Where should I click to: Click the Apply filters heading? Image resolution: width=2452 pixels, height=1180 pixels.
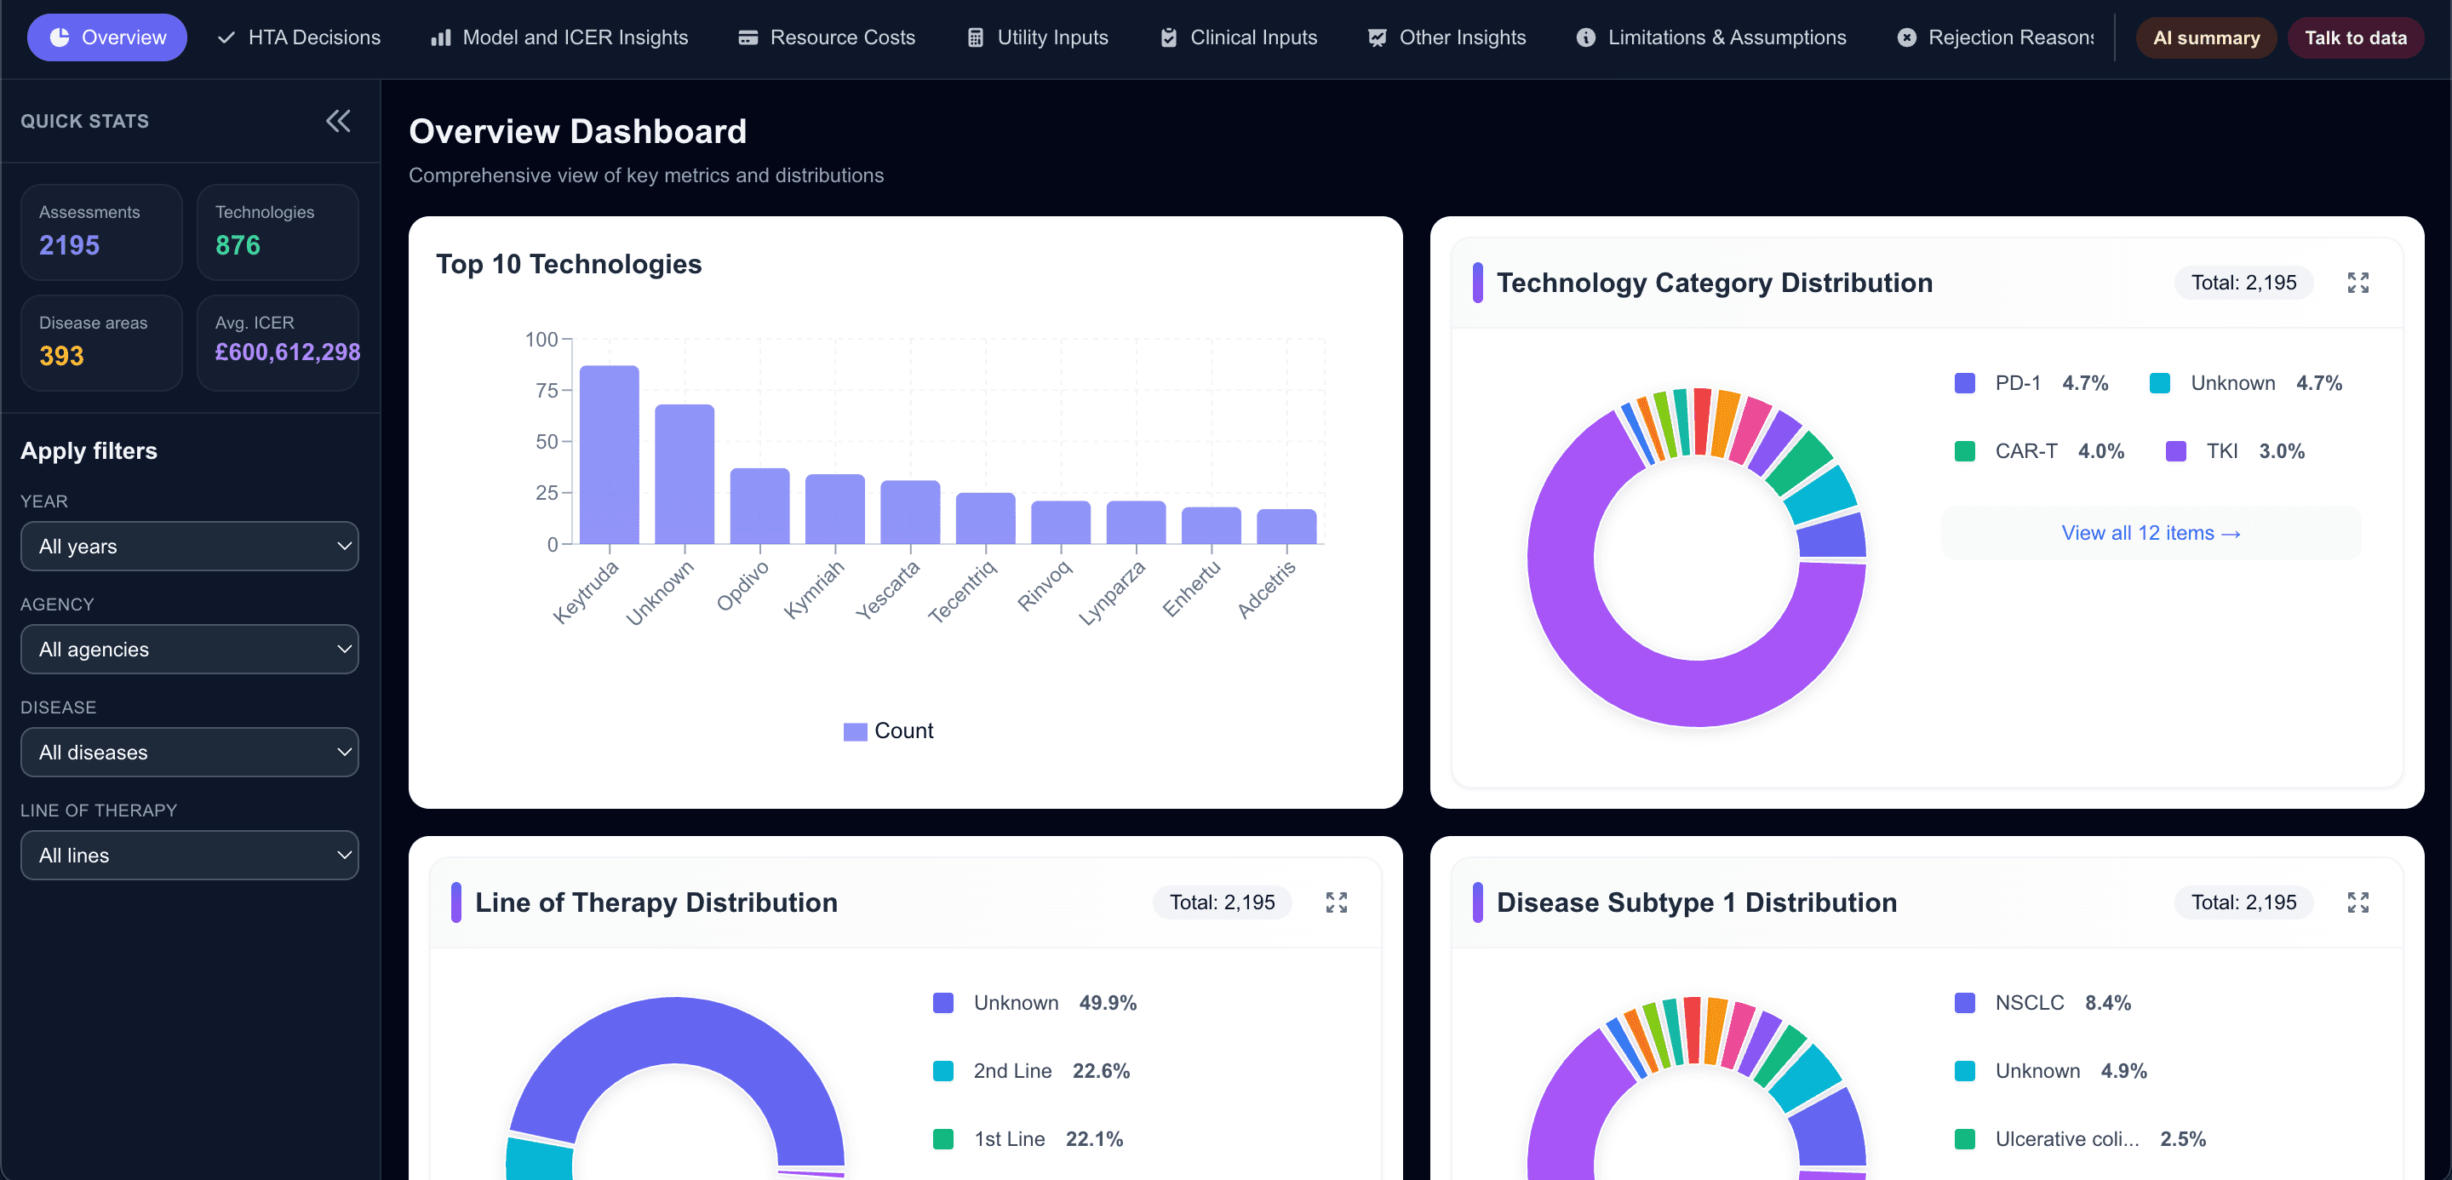[x=89, y=451]
